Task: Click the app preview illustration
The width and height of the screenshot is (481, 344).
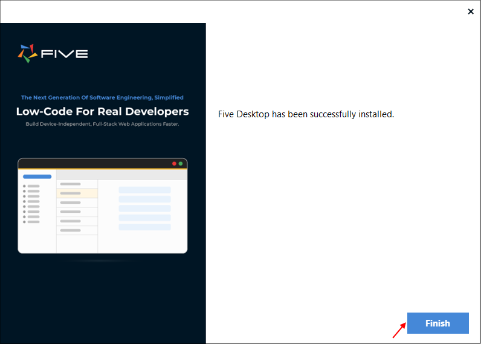Action: click(103, 206)
